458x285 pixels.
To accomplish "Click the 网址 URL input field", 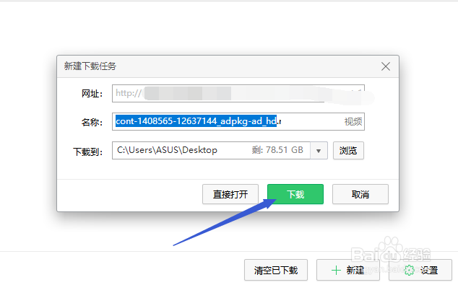I will (238, 93).
